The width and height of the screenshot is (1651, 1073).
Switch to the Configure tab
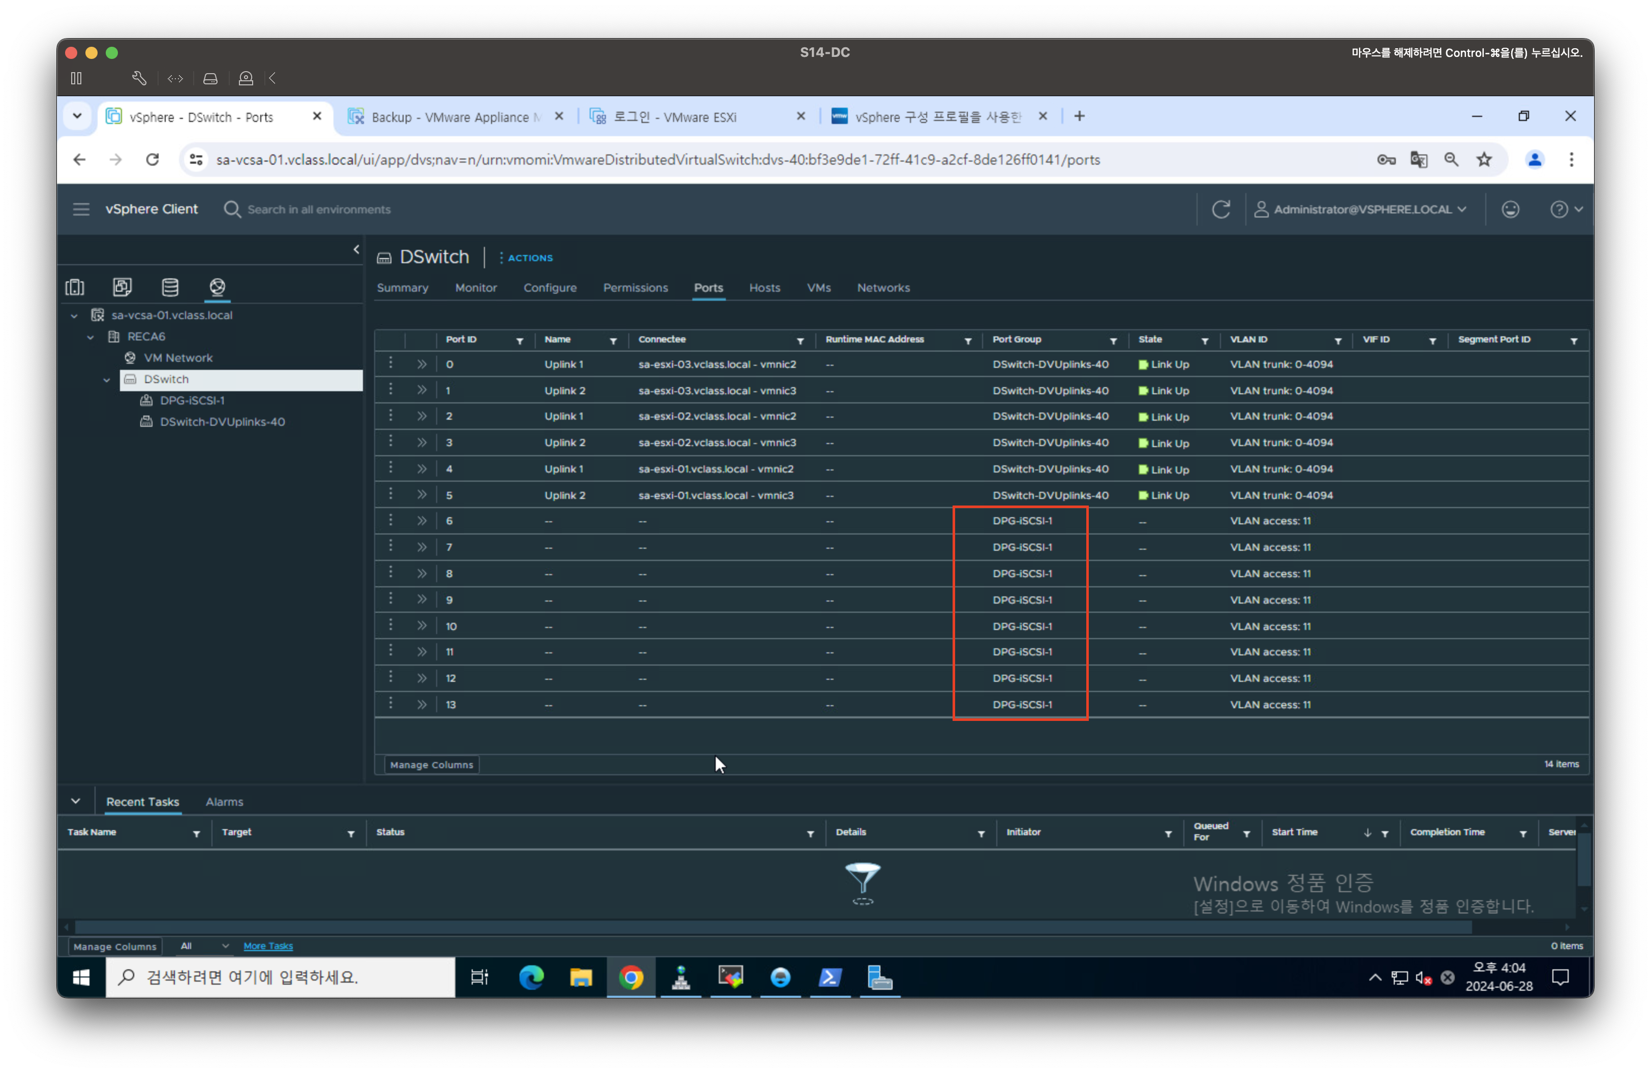click(x=549, y=288)
